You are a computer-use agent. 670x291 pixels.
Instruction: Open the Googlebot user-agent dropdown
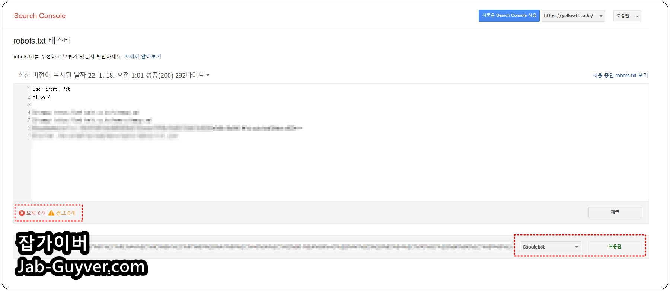coord(550,247)
